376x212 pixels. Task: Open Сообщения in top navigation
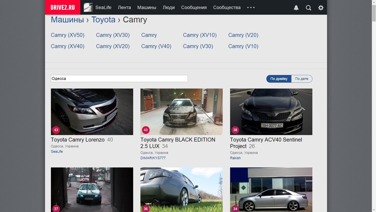point(194,7)
